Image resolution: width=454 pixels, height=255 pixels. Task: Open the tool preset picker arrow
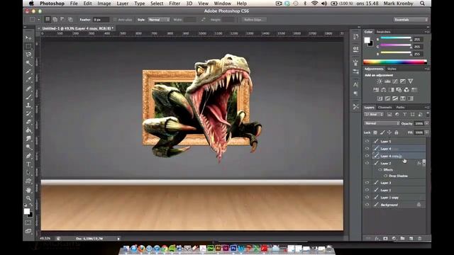click(38, 20)
